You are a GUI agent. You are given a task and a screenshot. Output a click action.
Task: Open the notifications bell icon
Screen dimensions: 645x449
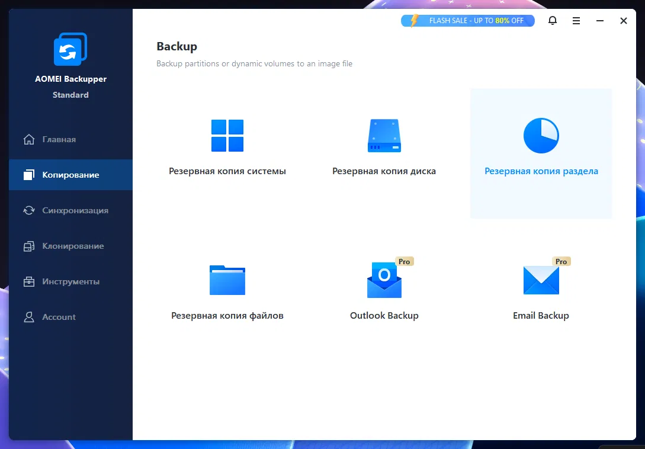click(553, 21)
